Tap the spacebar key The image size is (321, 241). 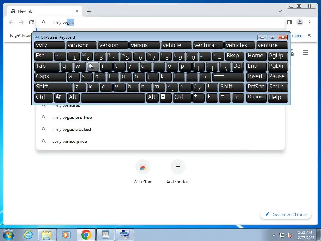113,98
